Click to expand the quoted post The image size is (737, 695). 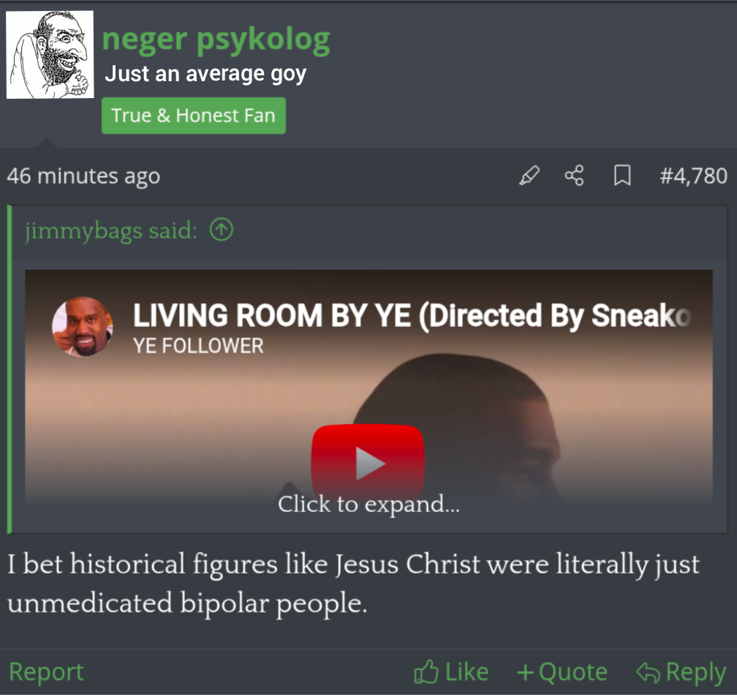tap(368, 504)
